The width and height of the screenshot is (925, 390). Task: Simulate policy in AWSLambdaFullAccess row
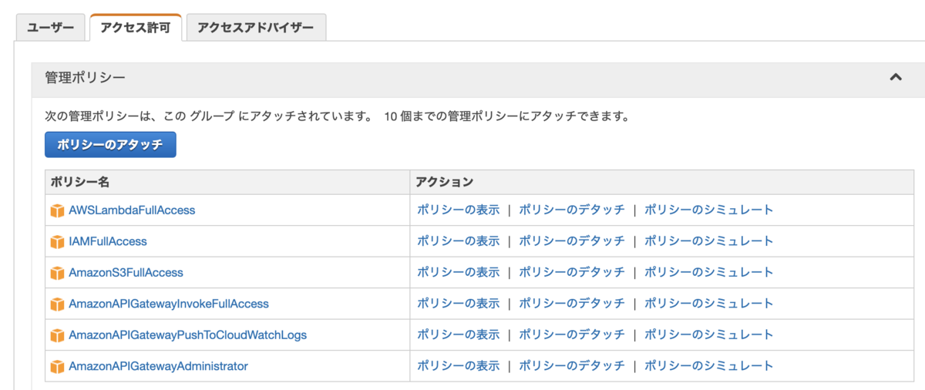click(708, 210)
